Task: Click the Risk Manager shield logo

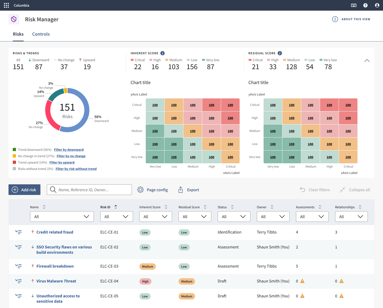Action: coord(14,19)
